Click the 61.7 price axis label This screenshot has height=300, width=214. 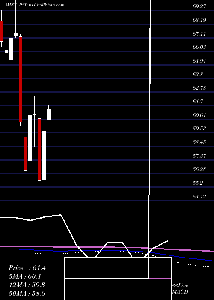198,101
